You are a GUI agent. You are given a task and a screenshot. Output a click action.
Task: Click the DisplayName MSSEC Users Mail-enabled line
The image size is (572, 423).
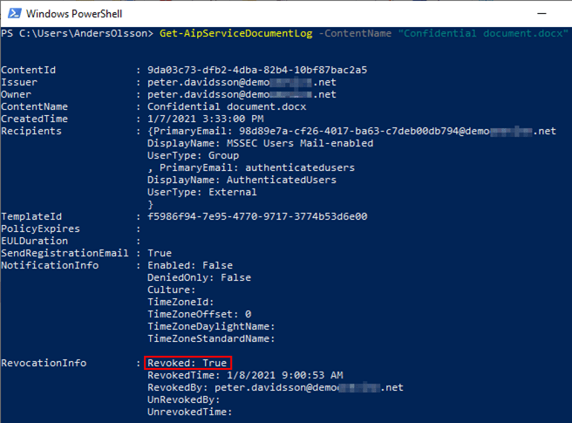(x=260, y=143)
